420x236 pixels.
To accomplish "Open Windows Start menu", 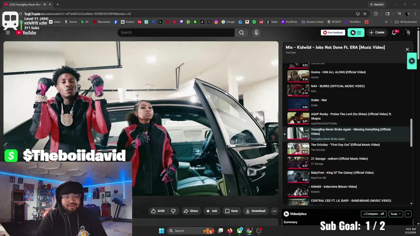I will pyautogui.click(x=161, y=231).
